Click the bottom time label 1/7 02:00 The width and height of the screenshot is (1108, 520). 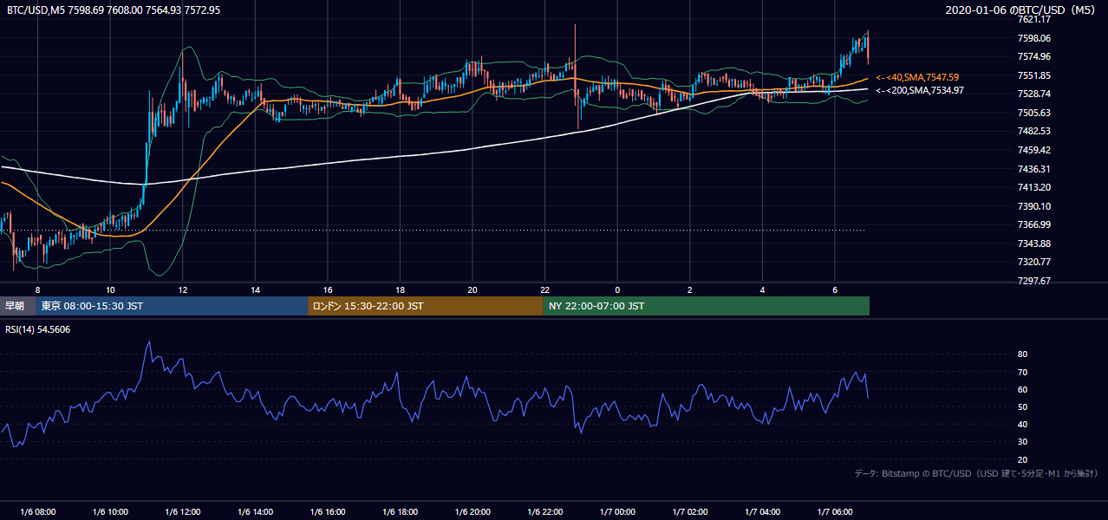pyautogui.click(x=690, y=512)
